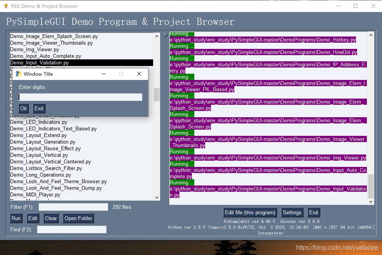Focus the Find (F2) input field
The width and height of the screenshot is (382, 255).
[x=72, y=229]
